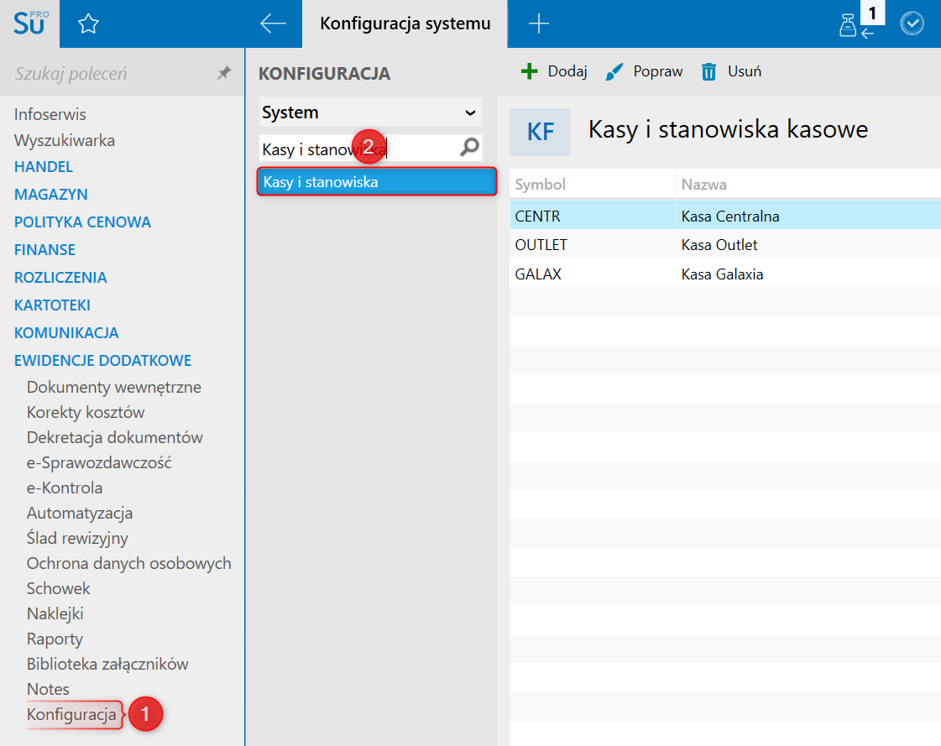The width and height of the screenshot is (941, 746).
Task: Click the Dodaj button label
Action: 567,71
